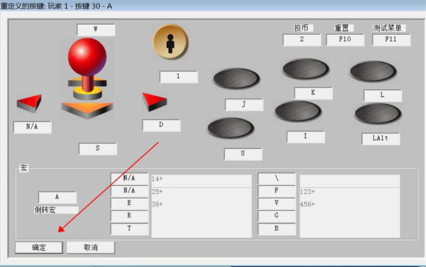Cancel with the 取消 button
Image resolution: width=426 pixels, height=267 pixels.
[91, 247]
